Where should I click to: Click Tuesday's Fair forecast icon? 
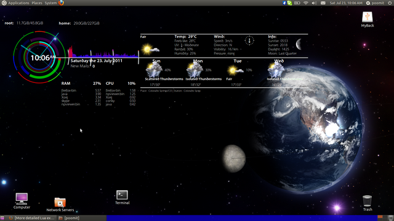[x=235, y=71]
